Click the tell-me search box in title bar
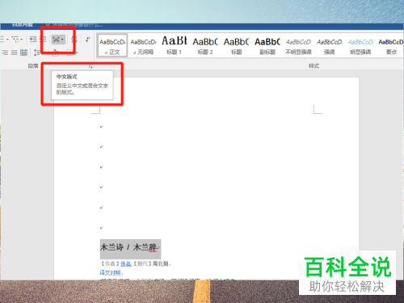This screenshot has height=303, width=404. pyautogui.click(x=75, y=25)
